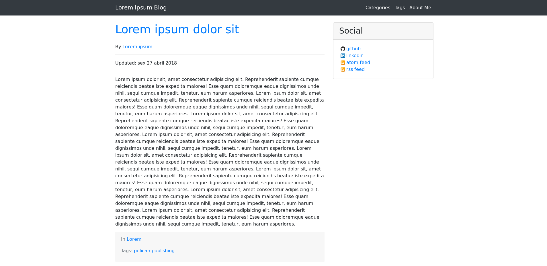
Task: Open Tags in the navbar
Action: (400, 8)
